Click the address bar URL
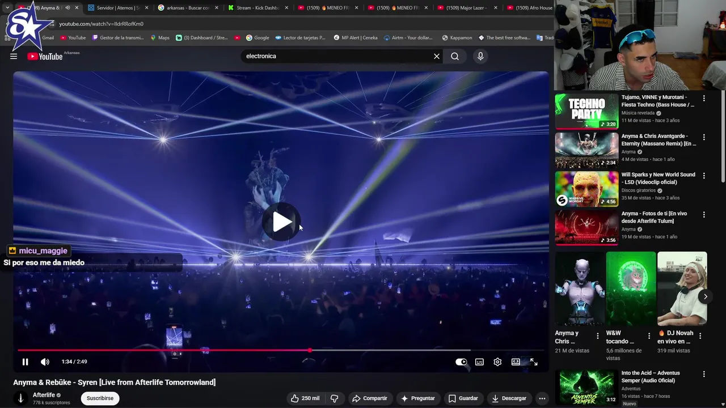The width and height of the screenshot is (726, 408). (x=102, y=24)
